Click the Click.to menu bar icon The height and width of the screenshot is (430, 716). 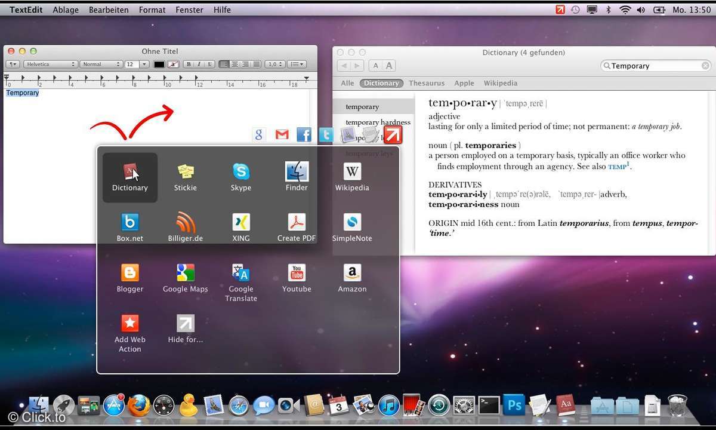(x=560, y=10)
